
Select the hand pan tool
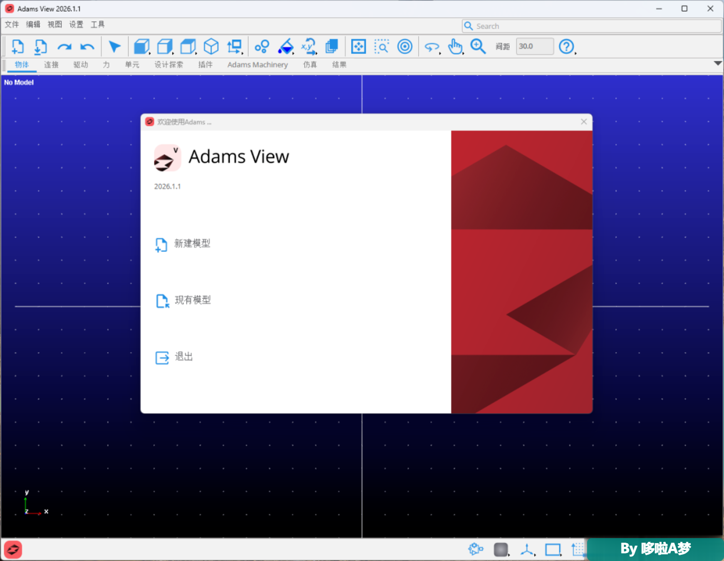[455, 47]
